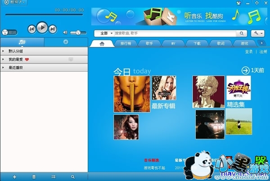Viewport: 270px width, 181px height.
Task: Click the 最新专辑 heading
Action: point(163,106)
